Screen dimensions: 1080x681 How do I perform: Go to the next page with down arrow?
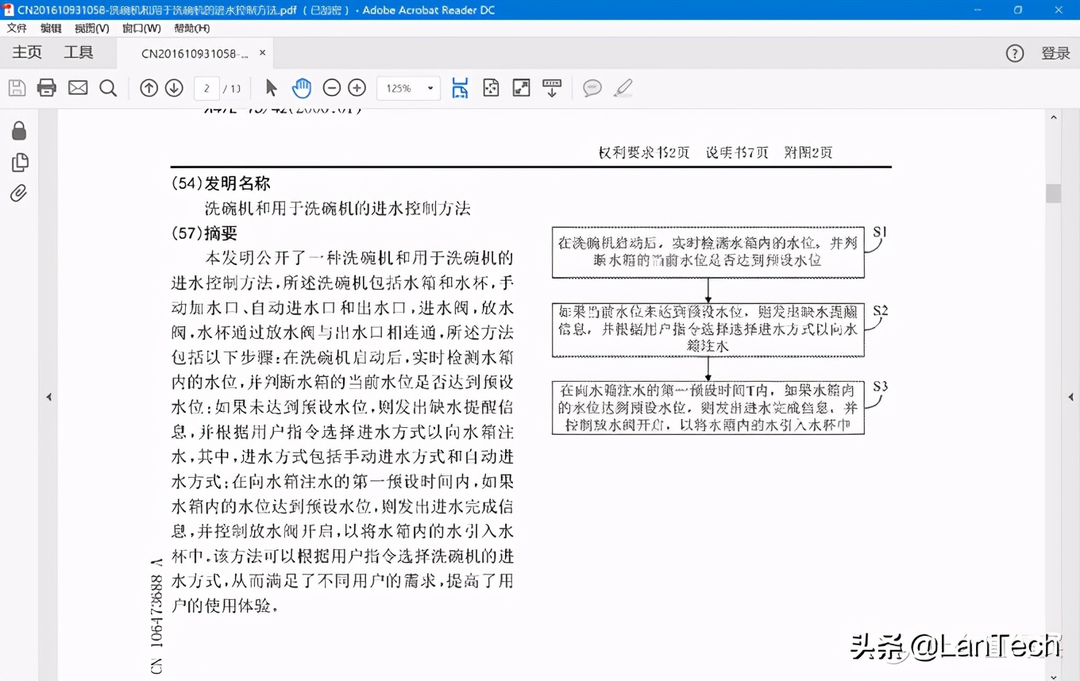pos(173,87)
